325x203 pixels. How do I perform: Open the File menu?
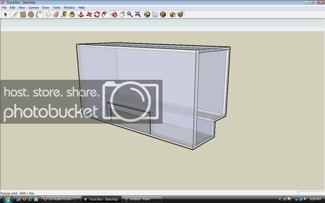pos(4,8)
